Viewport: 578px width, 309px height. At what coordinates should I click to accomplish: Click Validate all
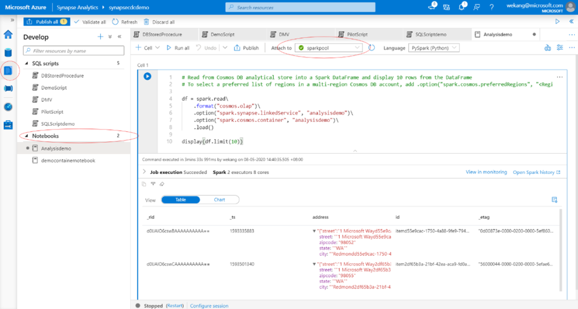pos(90,22)
